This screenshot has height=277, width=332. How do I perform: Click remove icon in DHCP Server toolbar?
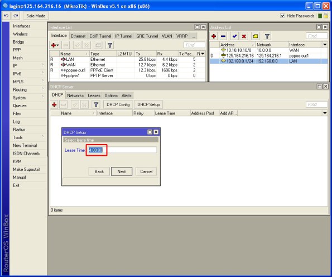coord(63,104)
